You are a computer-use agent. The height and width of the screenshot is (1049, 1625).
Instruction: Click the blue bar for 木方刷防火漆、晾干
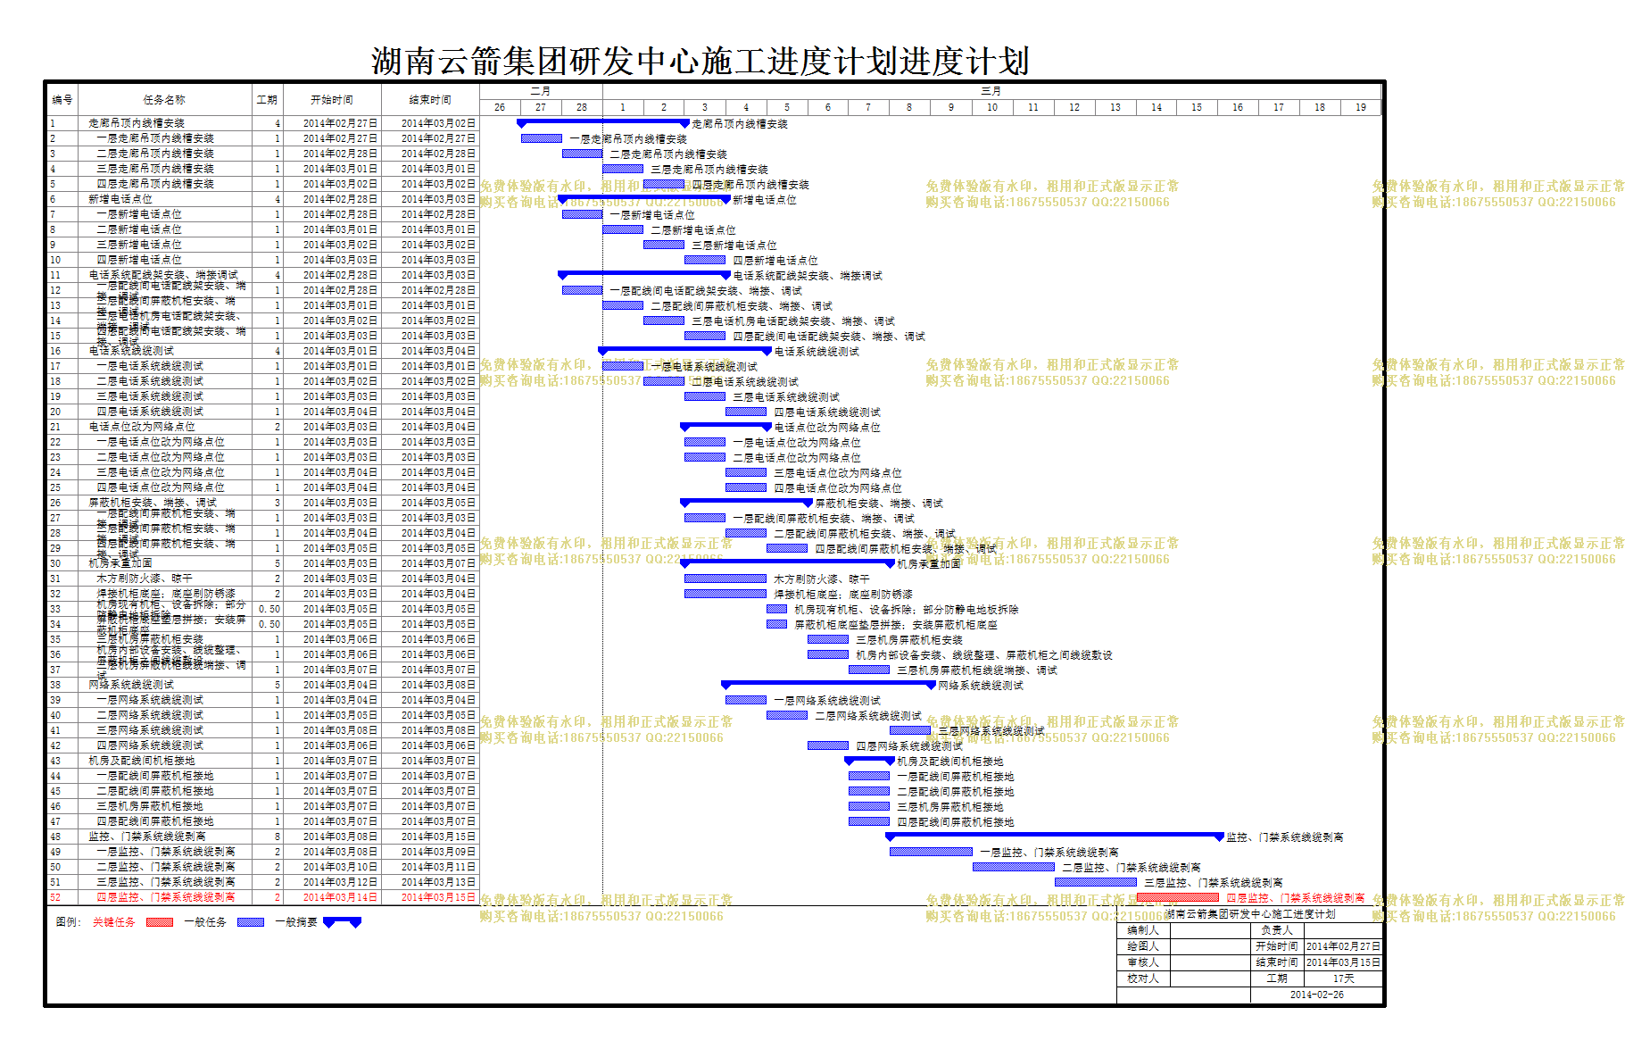pos(725,579)
